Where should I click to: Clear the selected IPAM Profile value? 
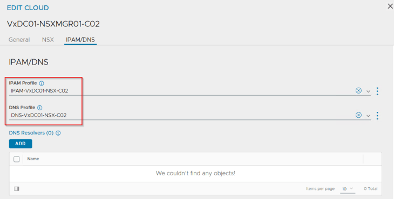click(x=358, y=90)
